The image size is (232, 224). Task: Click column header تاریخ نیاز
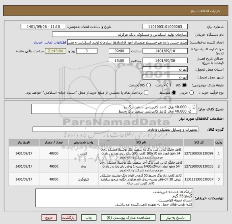tap(24, 142)
